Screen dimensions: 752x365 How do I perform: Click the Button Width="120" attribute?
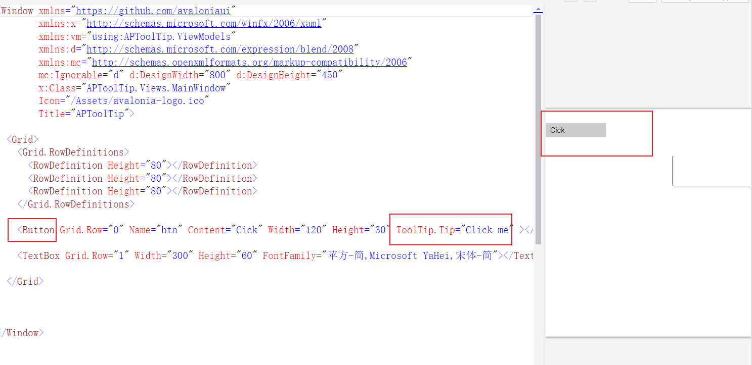(x=297, y=230)
